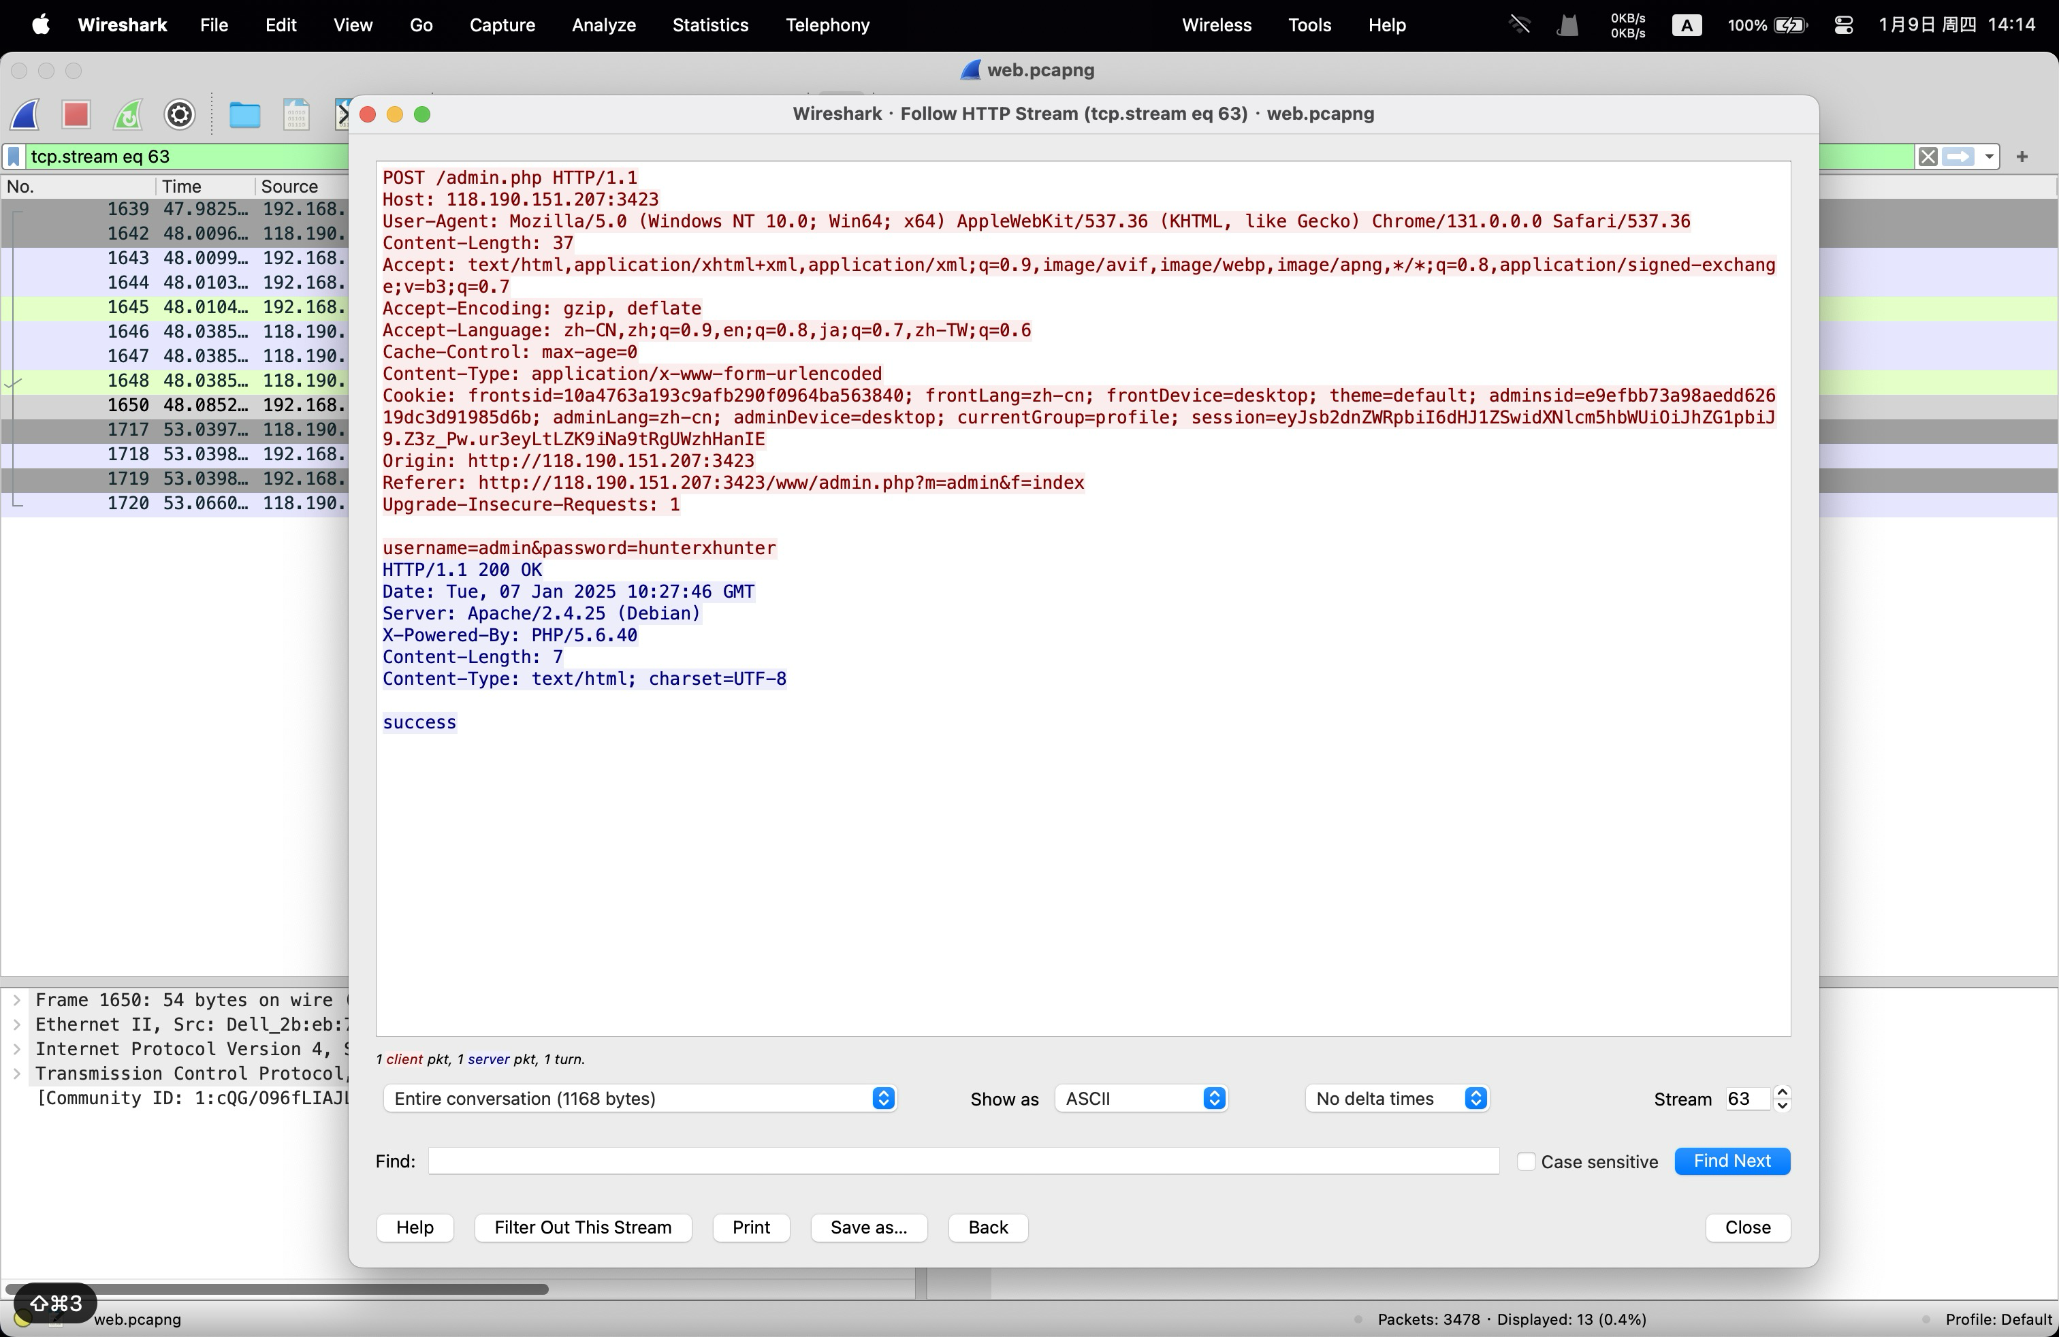Image resolution: width=2059 pixels, height=1337 pixels.
Task: Click the input source A icon
Action: coord(1686,25)
